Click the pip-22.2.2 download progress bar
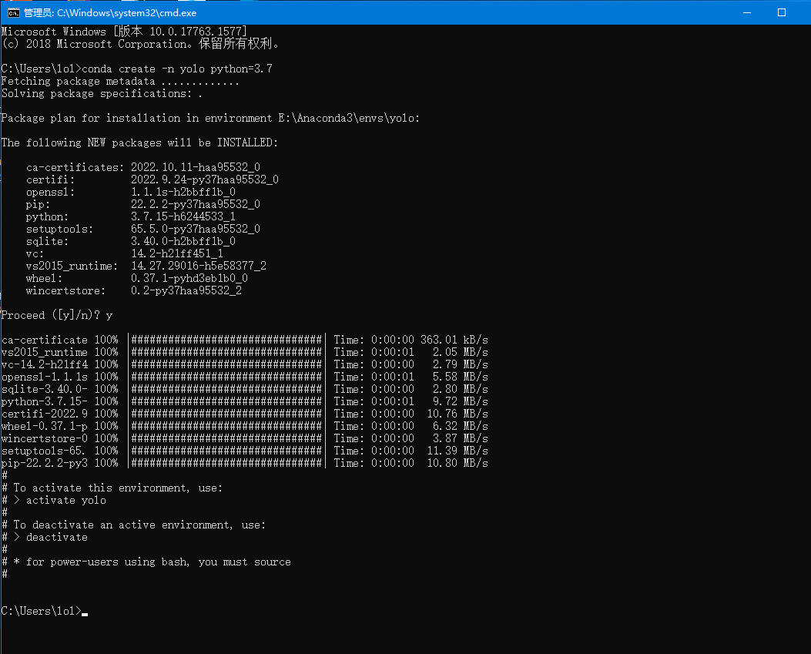The width and height of the screenshot is (811, 654). (x=227, y=463)
